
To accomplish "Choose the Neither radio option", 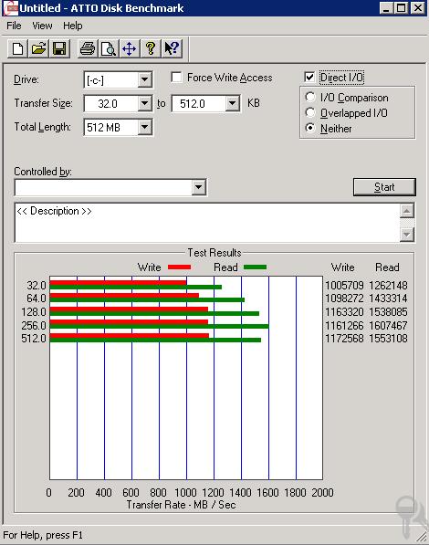I will (x=310, y=128).
